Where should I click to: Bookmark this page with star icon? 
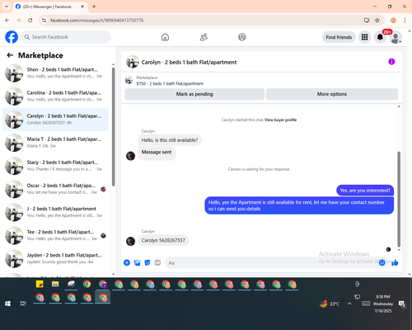click(x=377, y=21)
